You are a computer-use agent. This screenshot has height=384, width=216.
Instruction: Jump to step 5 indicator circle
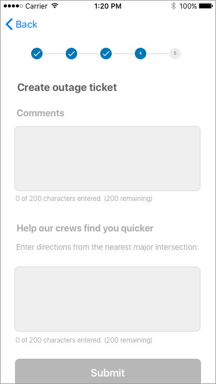click(x=175, y=54)
